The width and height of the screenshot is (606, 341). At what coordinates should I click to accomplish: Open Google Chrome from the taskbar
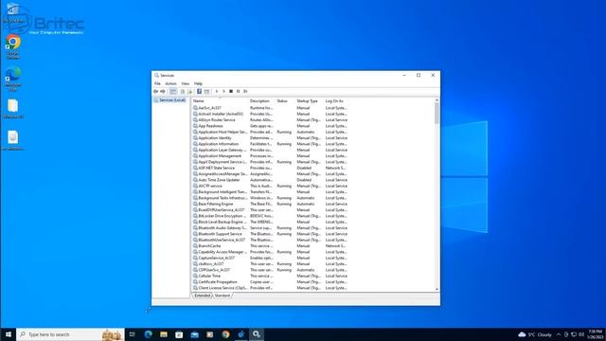pos(225,334)
